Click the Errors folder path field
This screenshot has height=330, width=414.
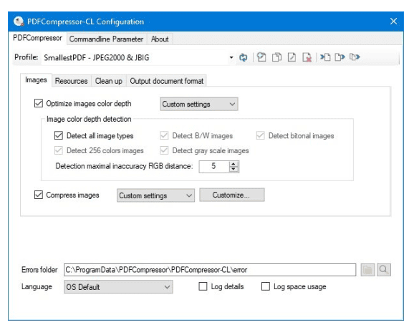click(x=210, y=270)
